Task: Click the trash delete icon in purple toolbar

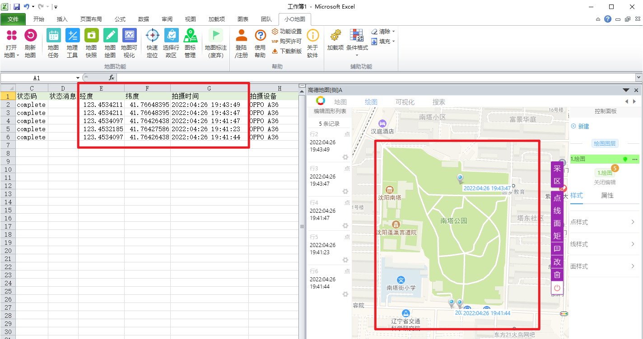Action: click(557, 275)
